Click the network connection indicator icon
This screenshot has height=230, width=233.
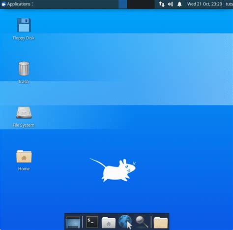coord(162,4)
